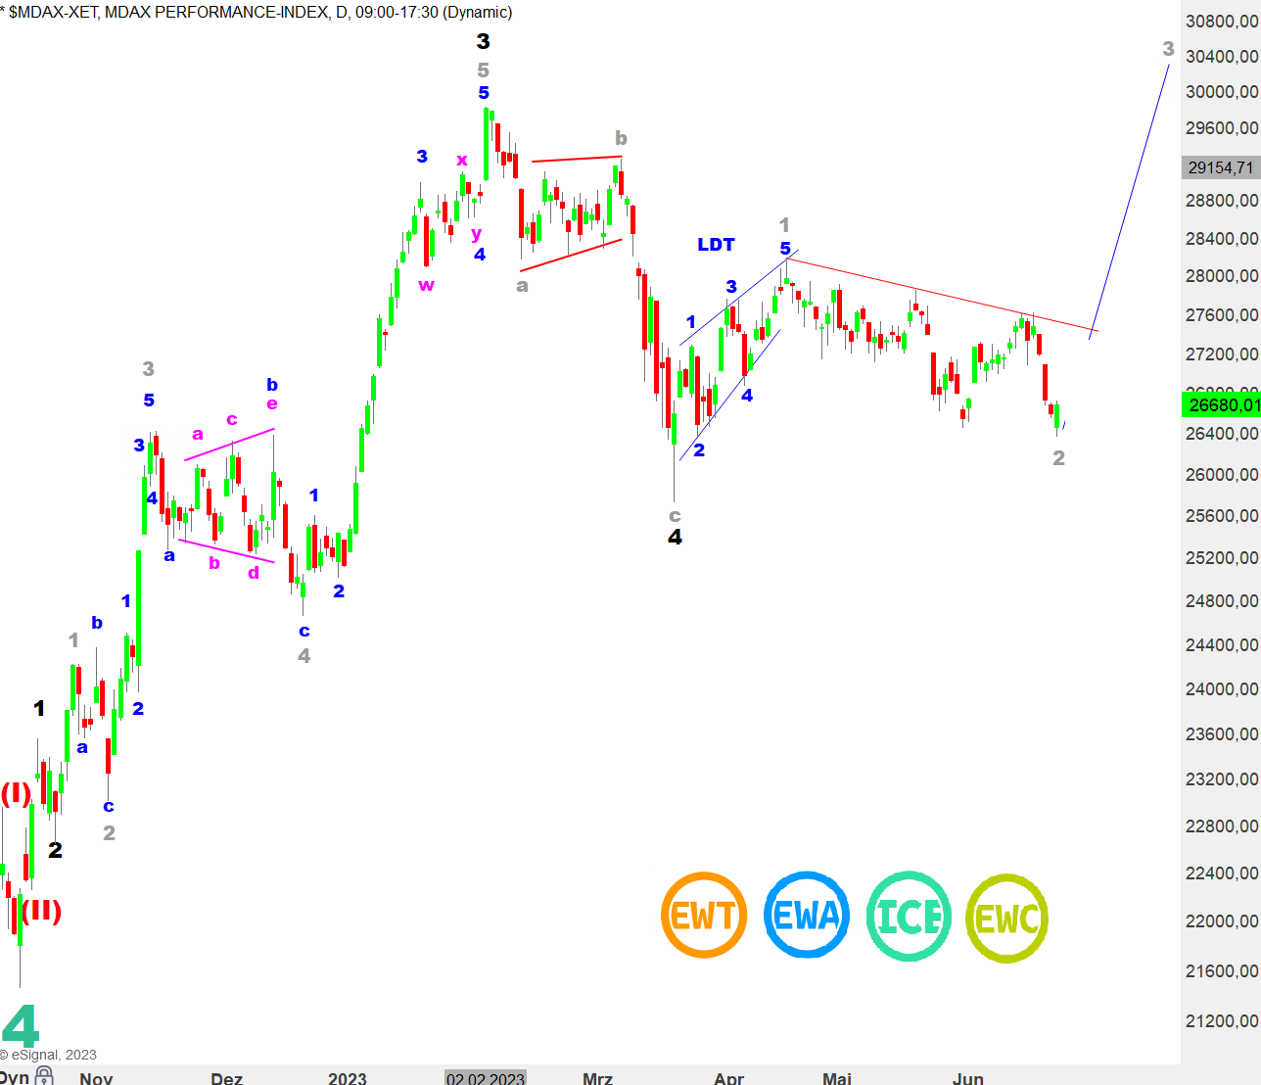
Task: Click the Mrz month label on axis
Action: (x=597, y=1078)
